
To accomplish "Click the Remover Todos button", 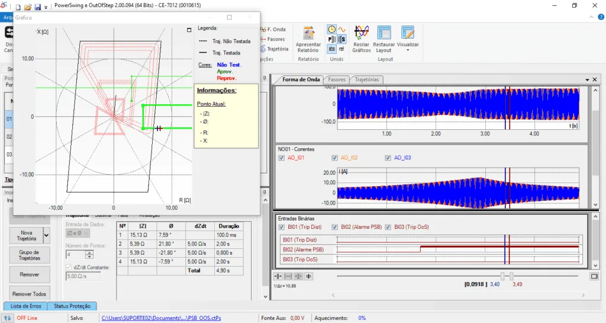I will pyautogui.click(x=30, y=294).
